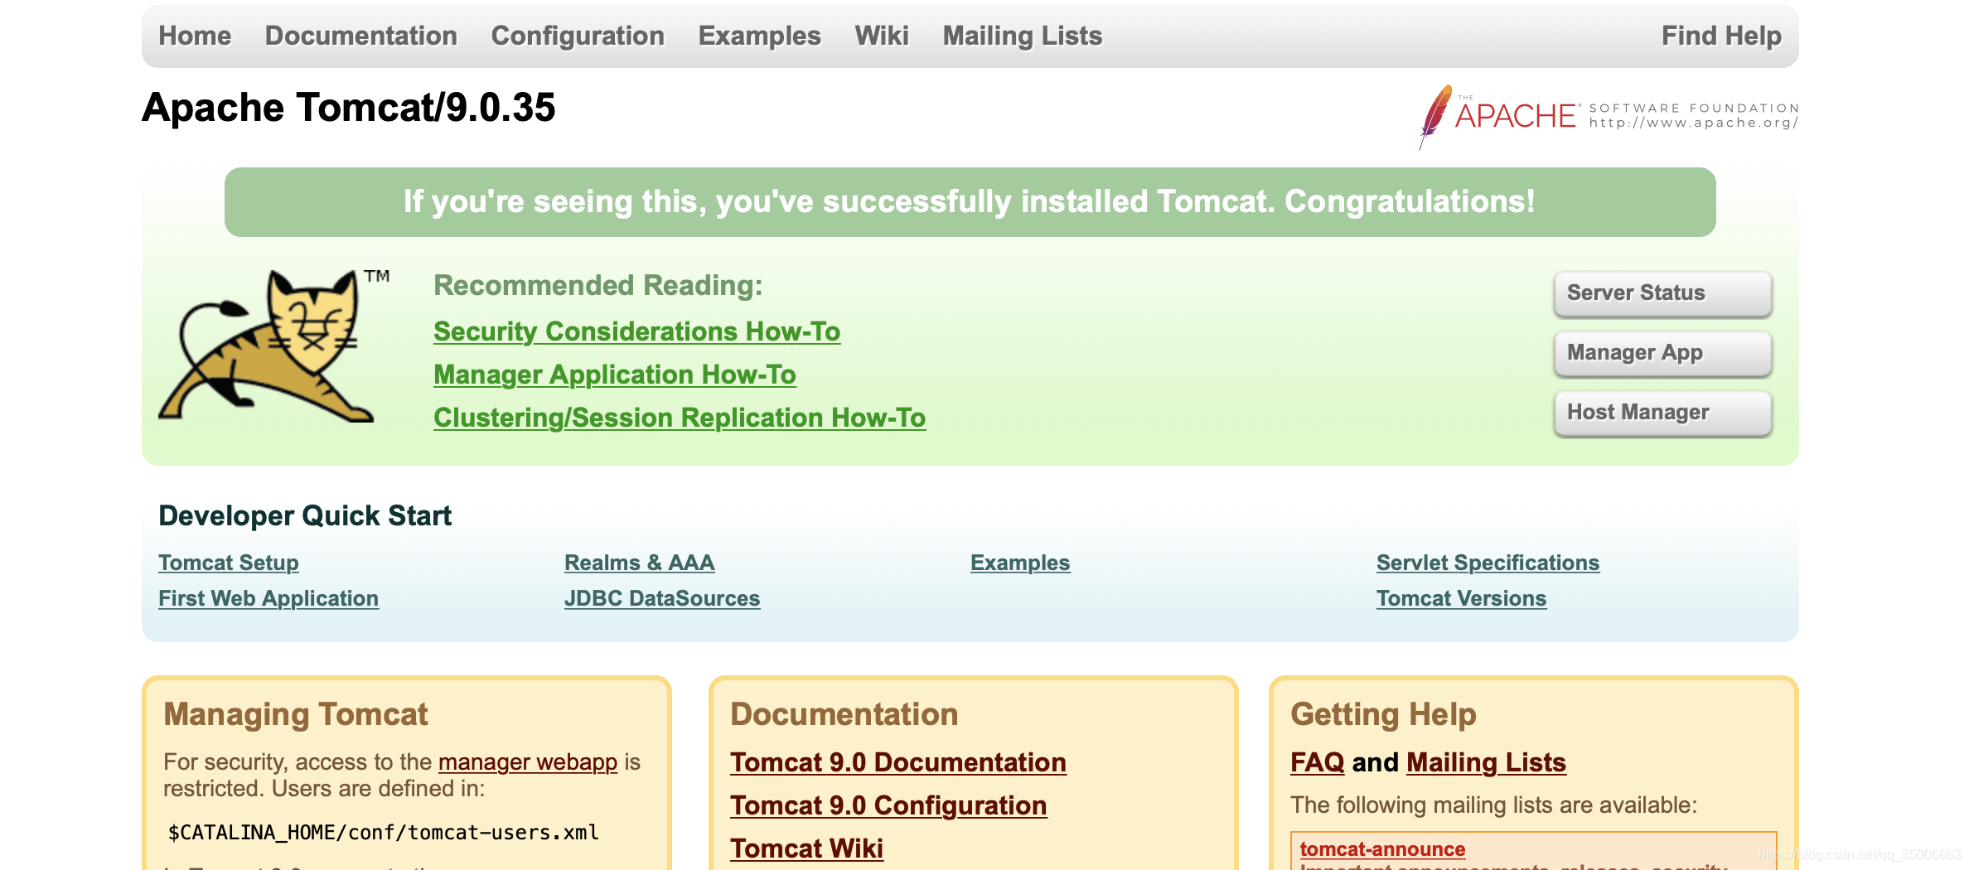Image resolution: width=1969 pixels, height=870 pixels.
Task: Click the manager webapp link
Action: tap(528, 762)
